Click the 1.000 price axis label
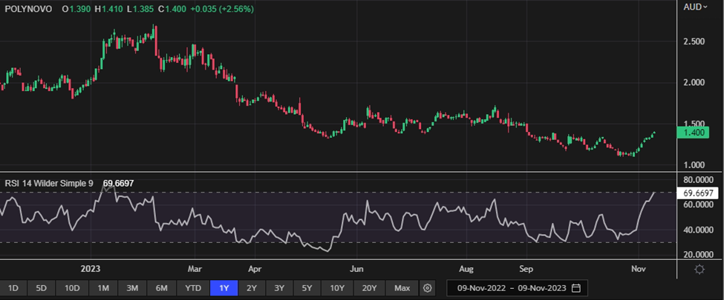 click(693, 165)
